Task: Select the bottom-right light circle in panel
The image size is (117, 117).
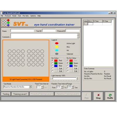Action: 42,64
